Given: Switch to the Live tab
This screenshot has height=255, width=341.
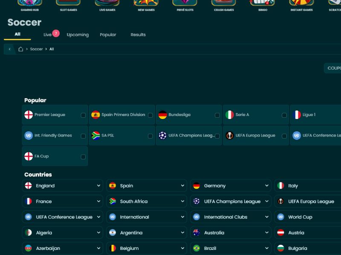Looking at the screenshot, I should point(47,35).
